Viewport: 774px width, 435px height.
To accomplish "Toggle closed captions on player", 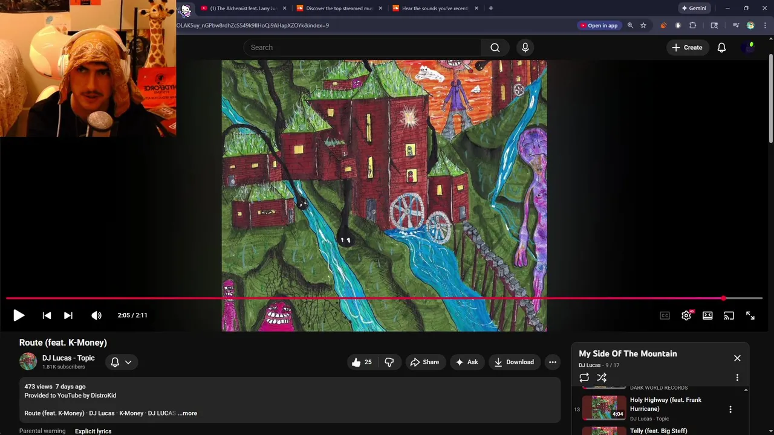I will pos(665,315).
